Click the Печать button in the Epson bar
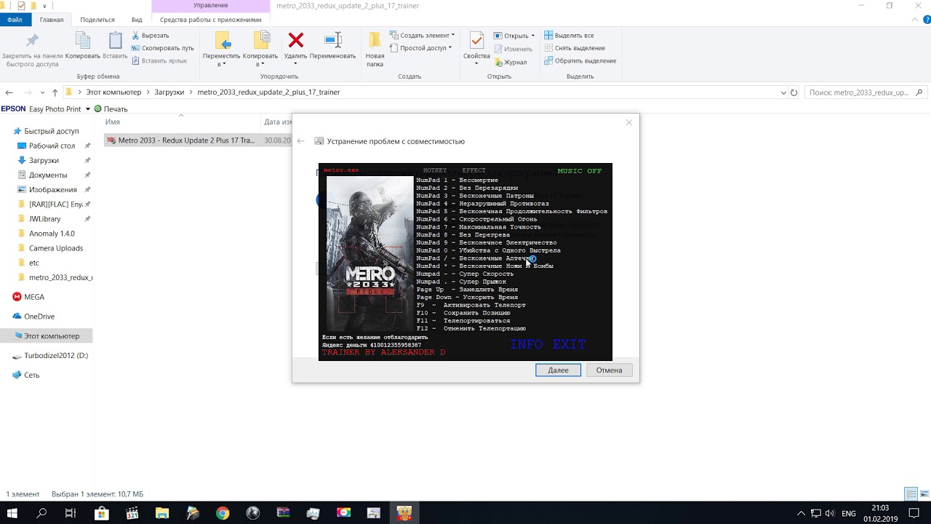931x524 pixels. coord(111,109)
